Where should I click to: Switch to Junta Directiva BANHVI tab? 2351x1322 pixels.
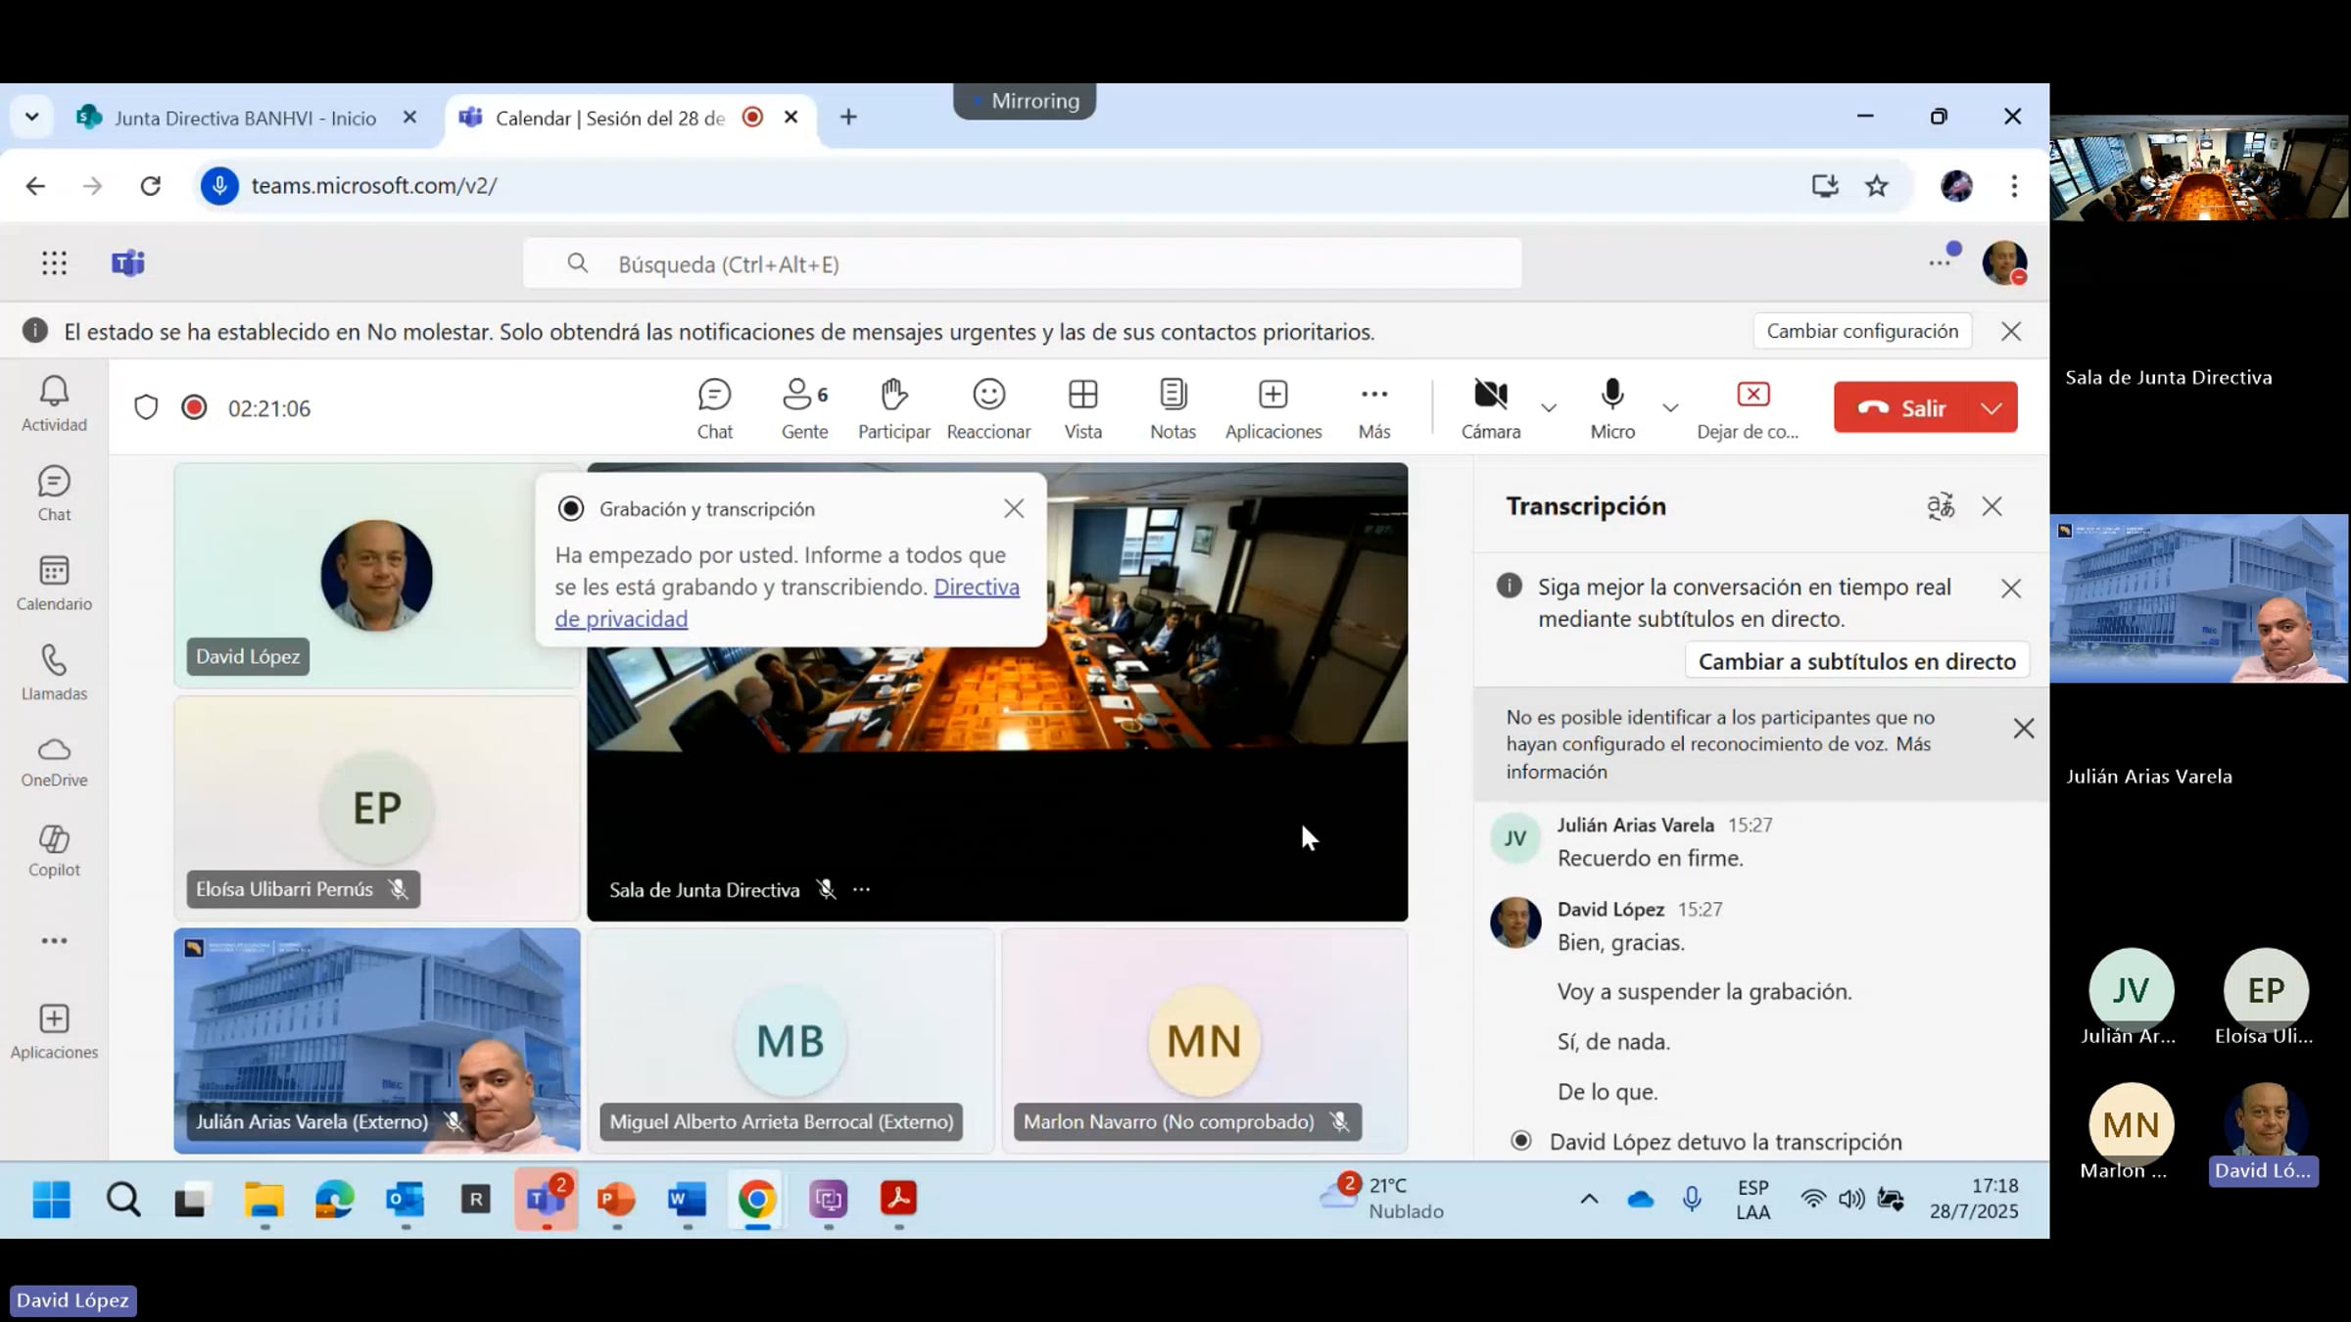244,118
